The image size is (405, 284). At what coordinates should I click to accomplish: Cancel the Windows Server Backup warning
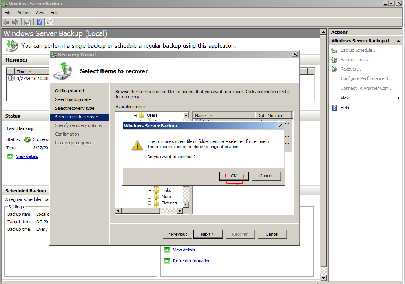coord(266,176)
